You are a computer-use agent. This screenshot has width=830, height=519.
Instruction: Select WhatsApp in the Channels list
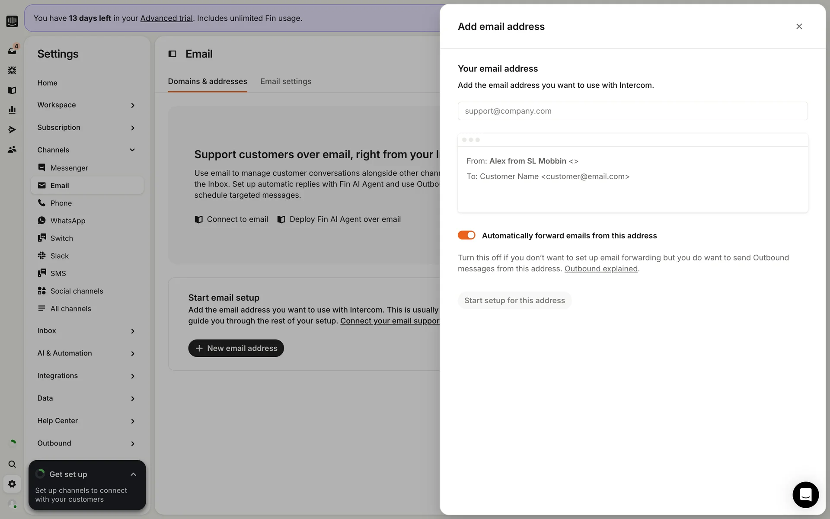tap(68, 221)
